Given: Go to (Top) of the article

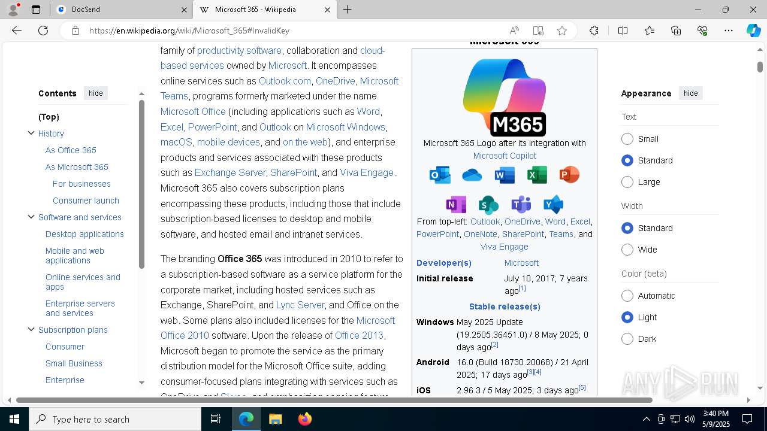Looking at the screenshot, I should point(49,117).
